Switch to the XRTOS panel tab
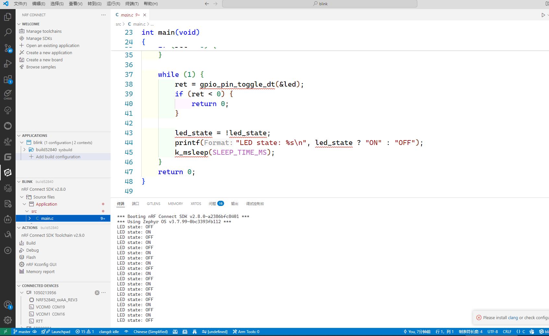 coord(196,204)
